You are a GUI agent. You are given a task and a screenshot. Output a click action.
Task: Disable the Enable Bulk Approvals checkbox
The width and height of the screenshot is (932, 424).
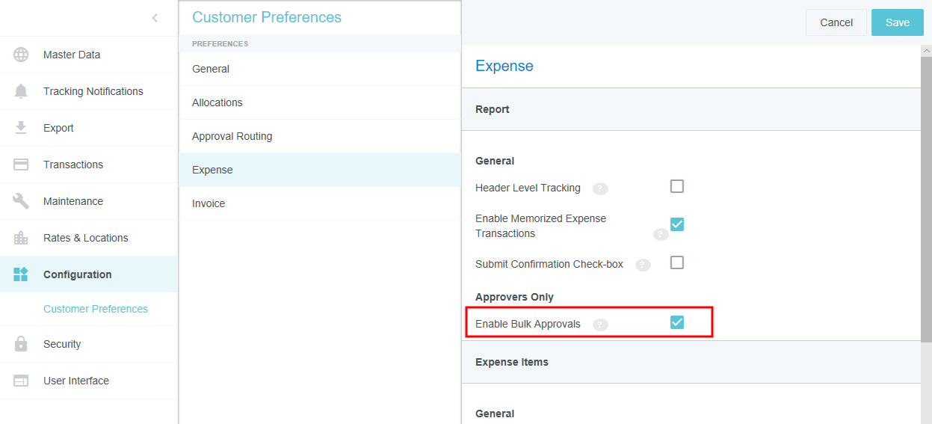tap(677, 322)
